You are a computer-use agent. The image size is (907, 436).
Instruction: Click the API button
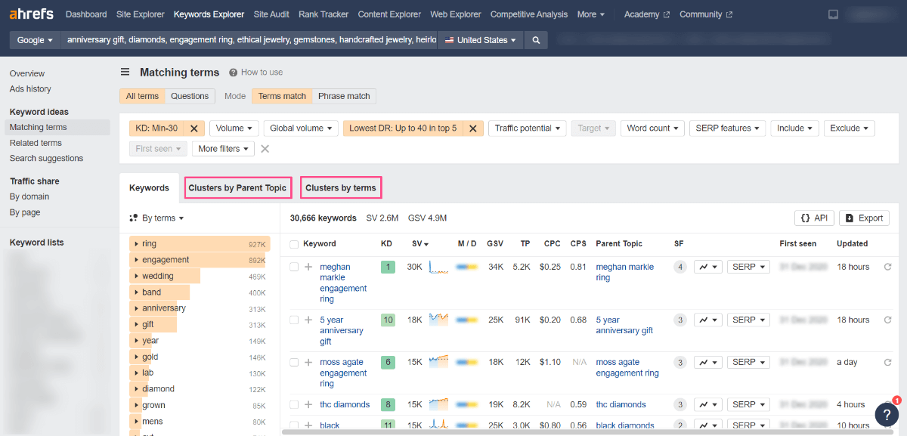point(813,218)
